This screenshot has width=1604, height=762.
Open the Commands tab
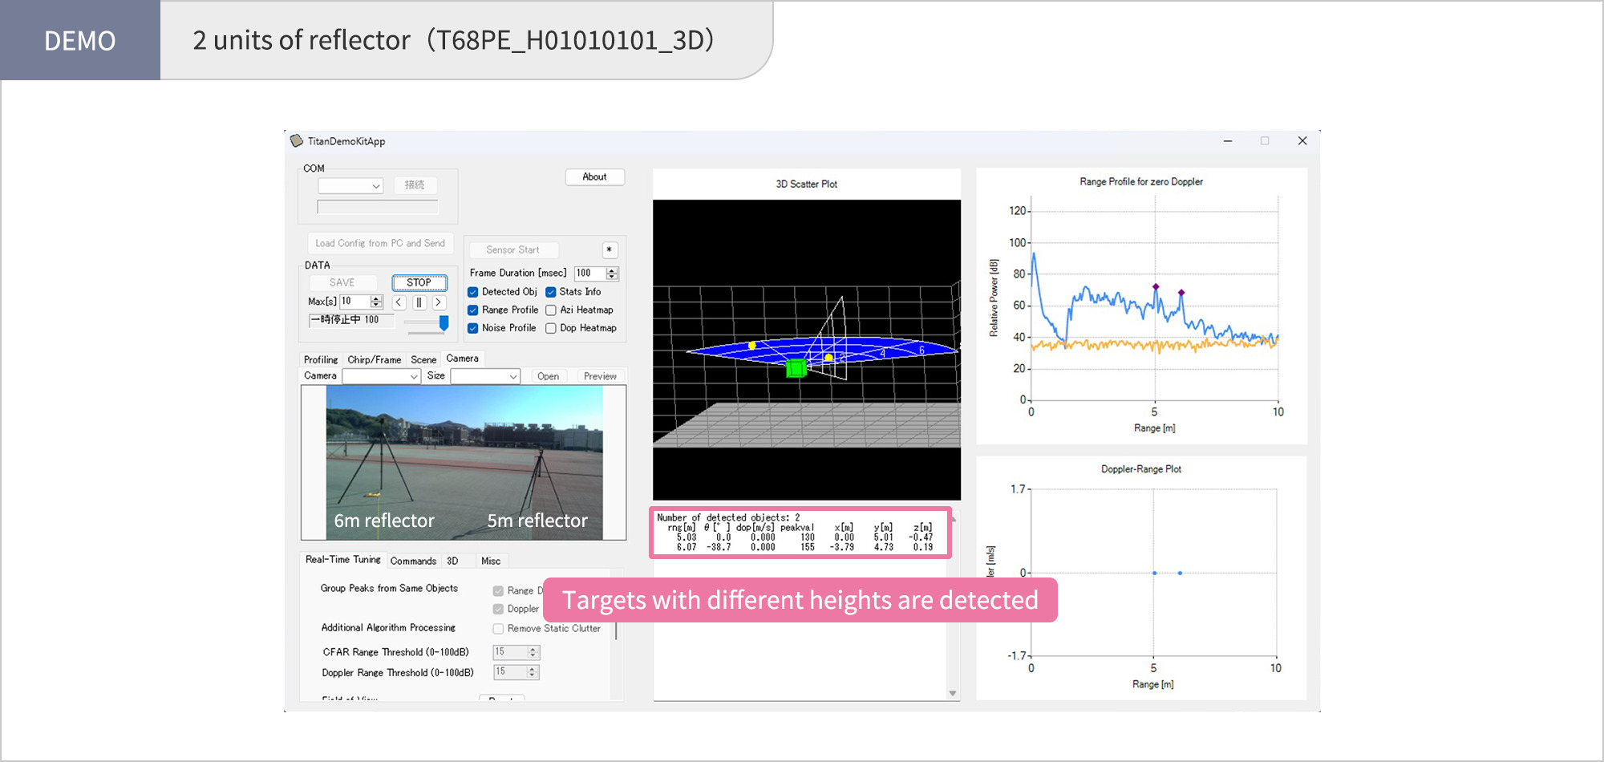413,561
